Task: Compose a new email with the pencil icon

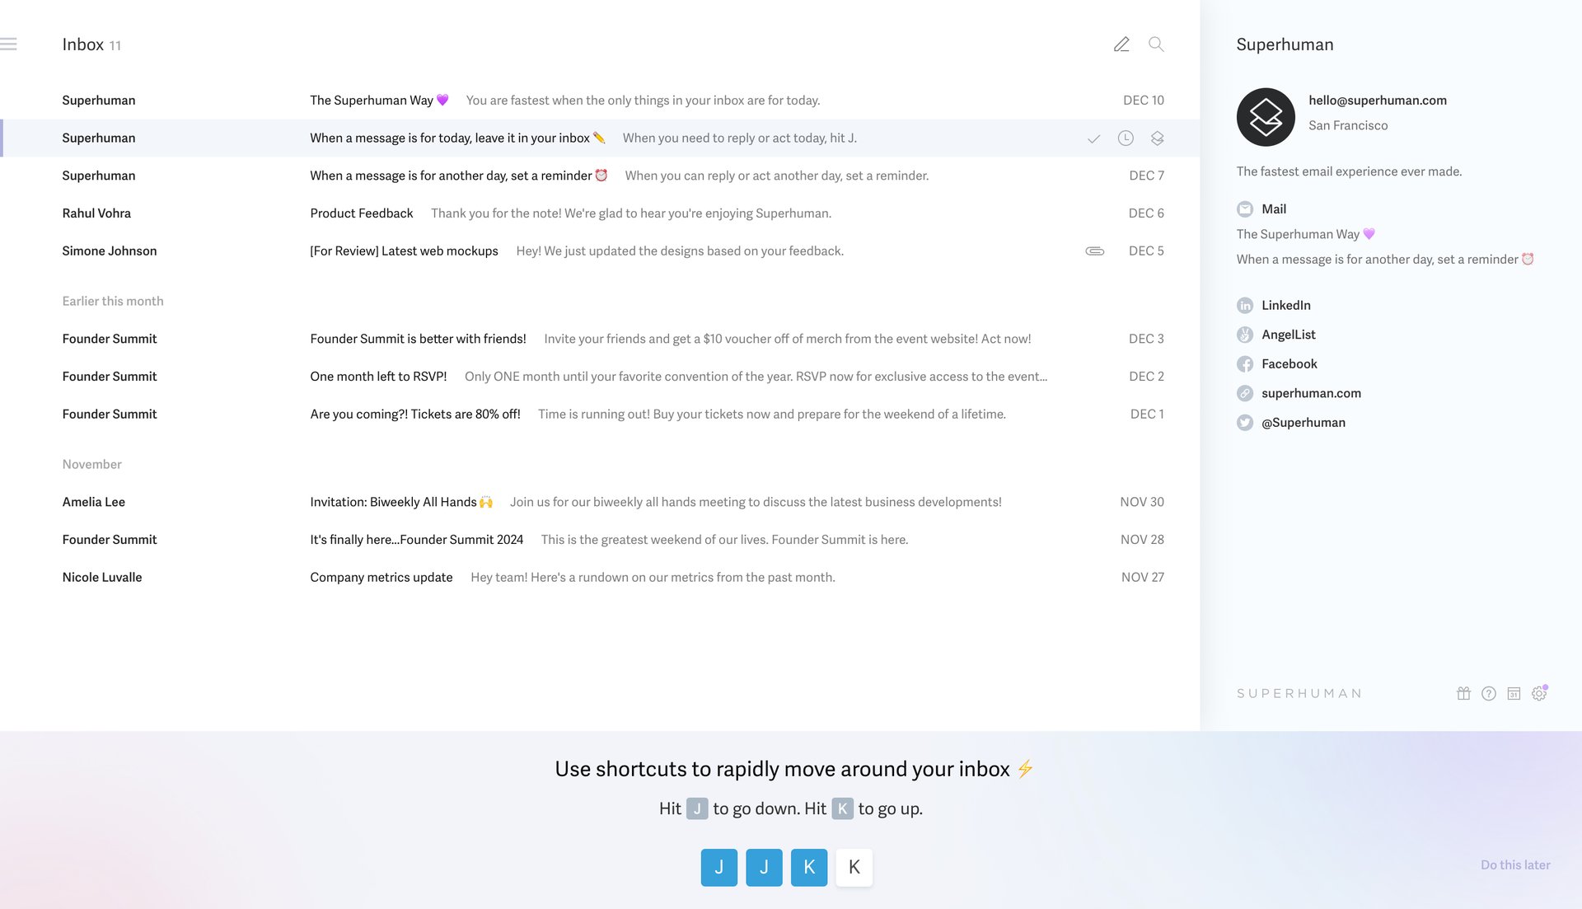Action: tap(1121, 44)
